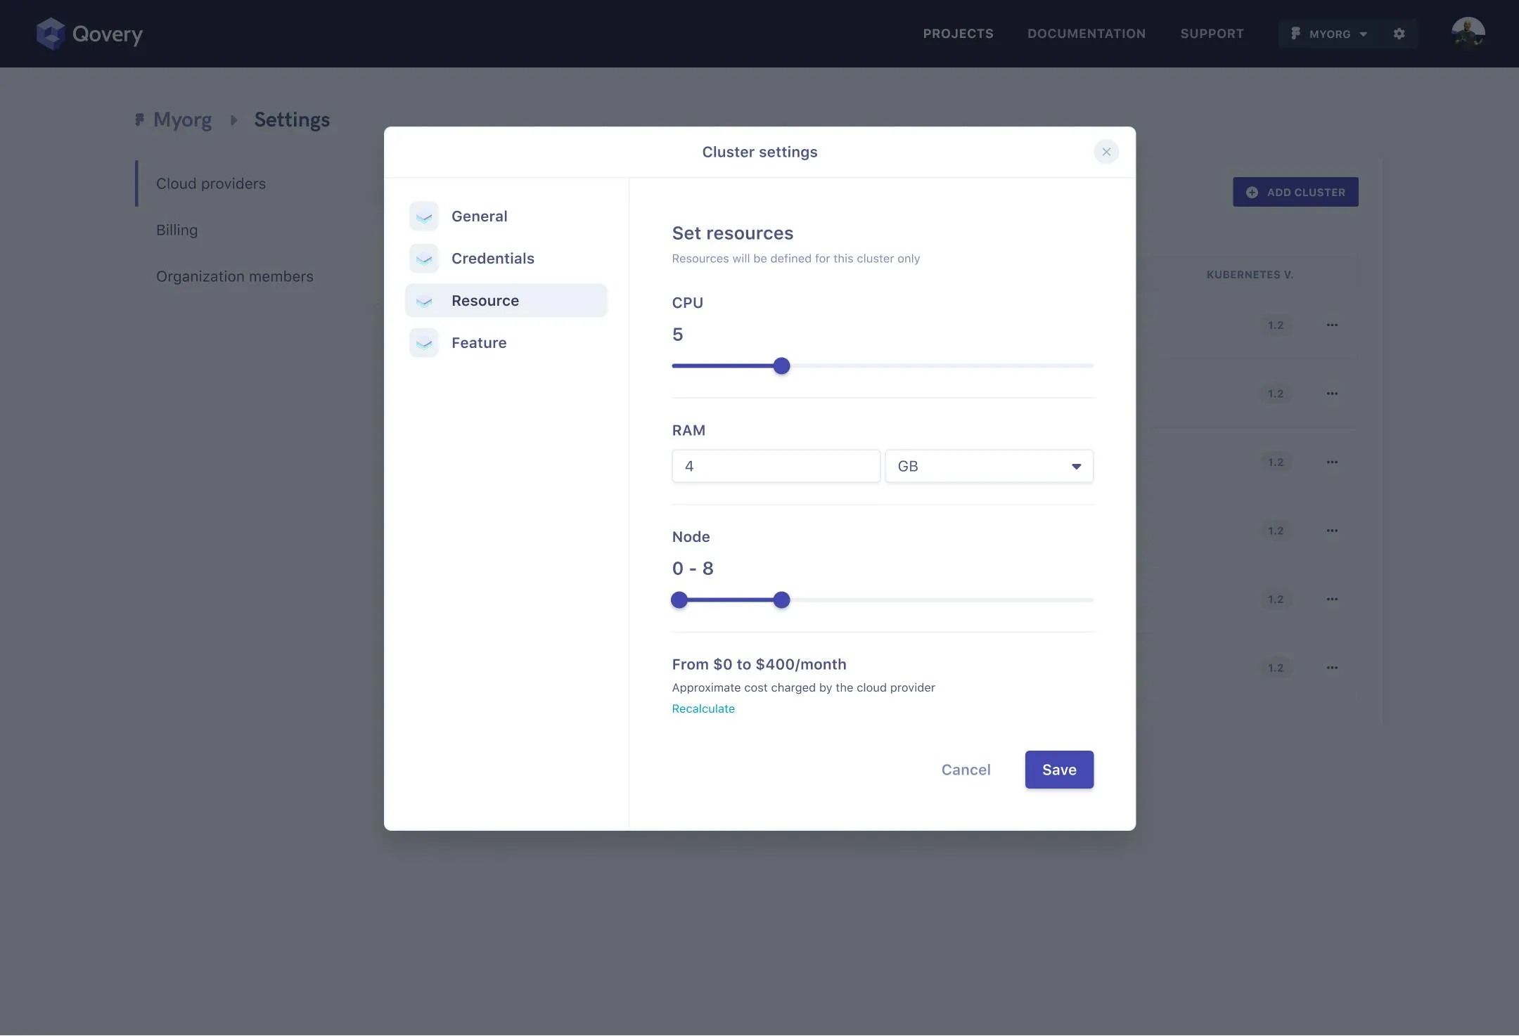
Task: Close the Cluster settings dialog
Action: 1106,152
